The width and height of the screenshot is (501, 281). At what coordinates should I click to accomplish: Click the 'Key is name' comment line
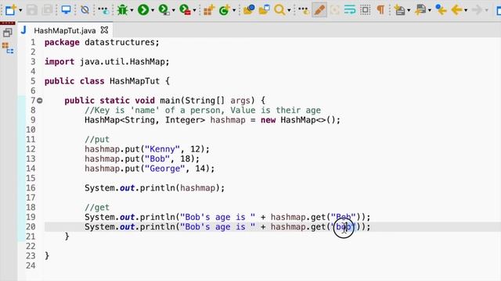[x=203, y=111]
